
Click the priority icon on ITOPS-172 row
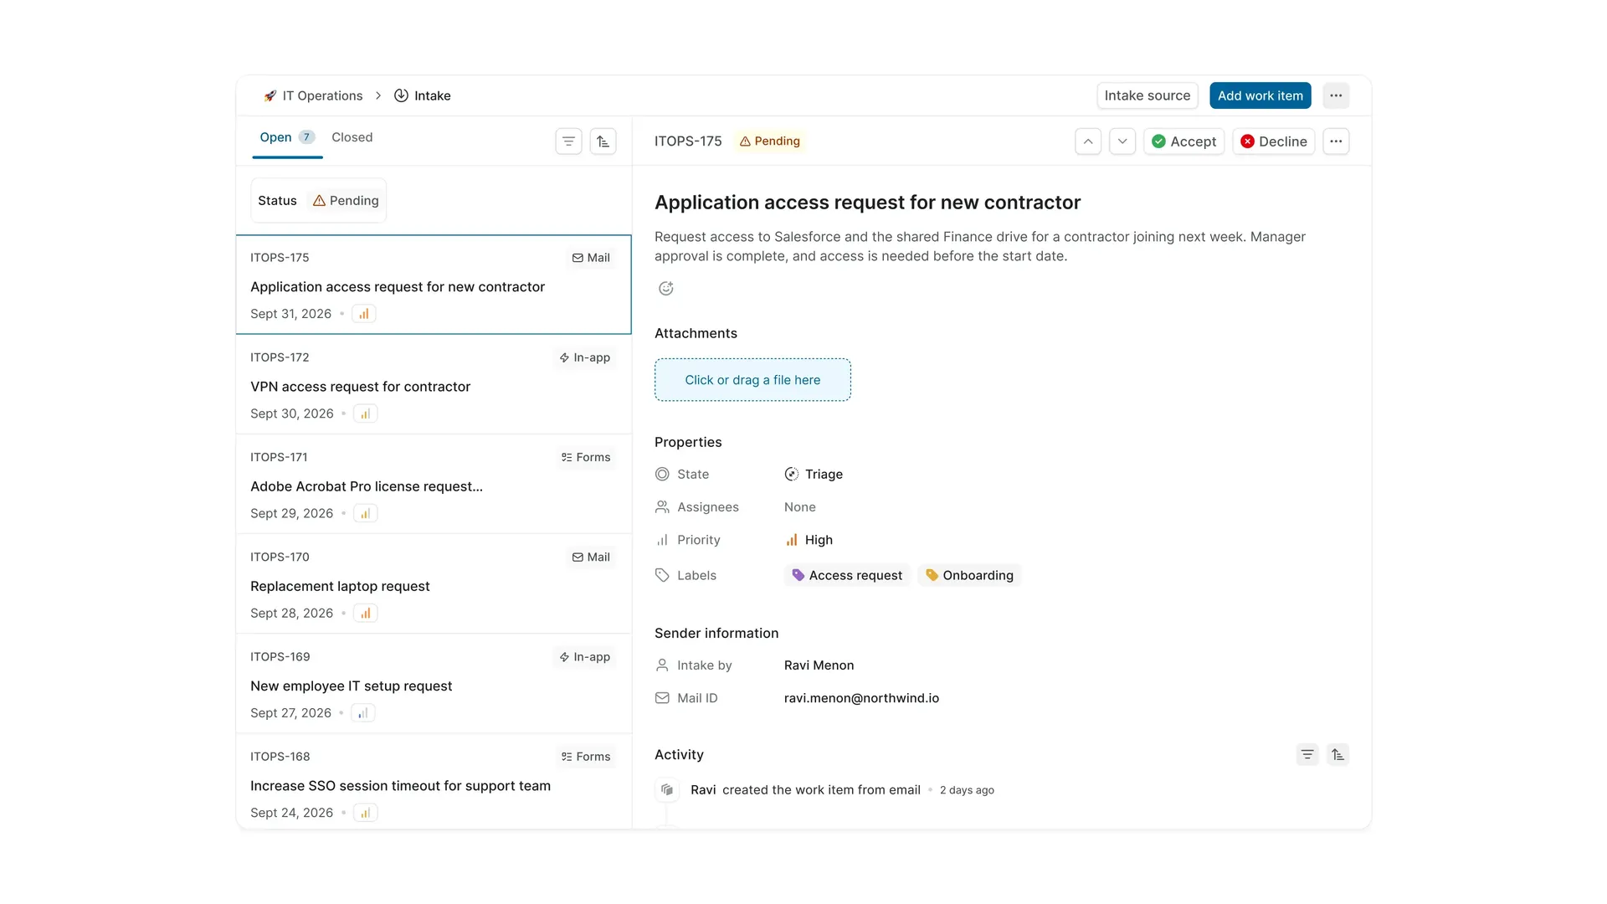(366, 413)
